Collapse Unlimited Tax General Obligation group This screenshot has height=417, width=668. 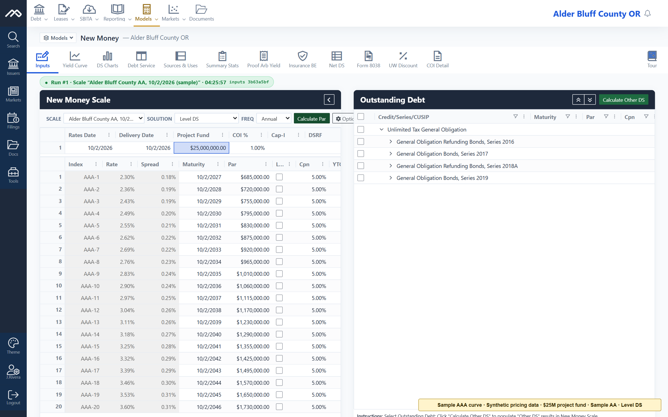(382, 130)
